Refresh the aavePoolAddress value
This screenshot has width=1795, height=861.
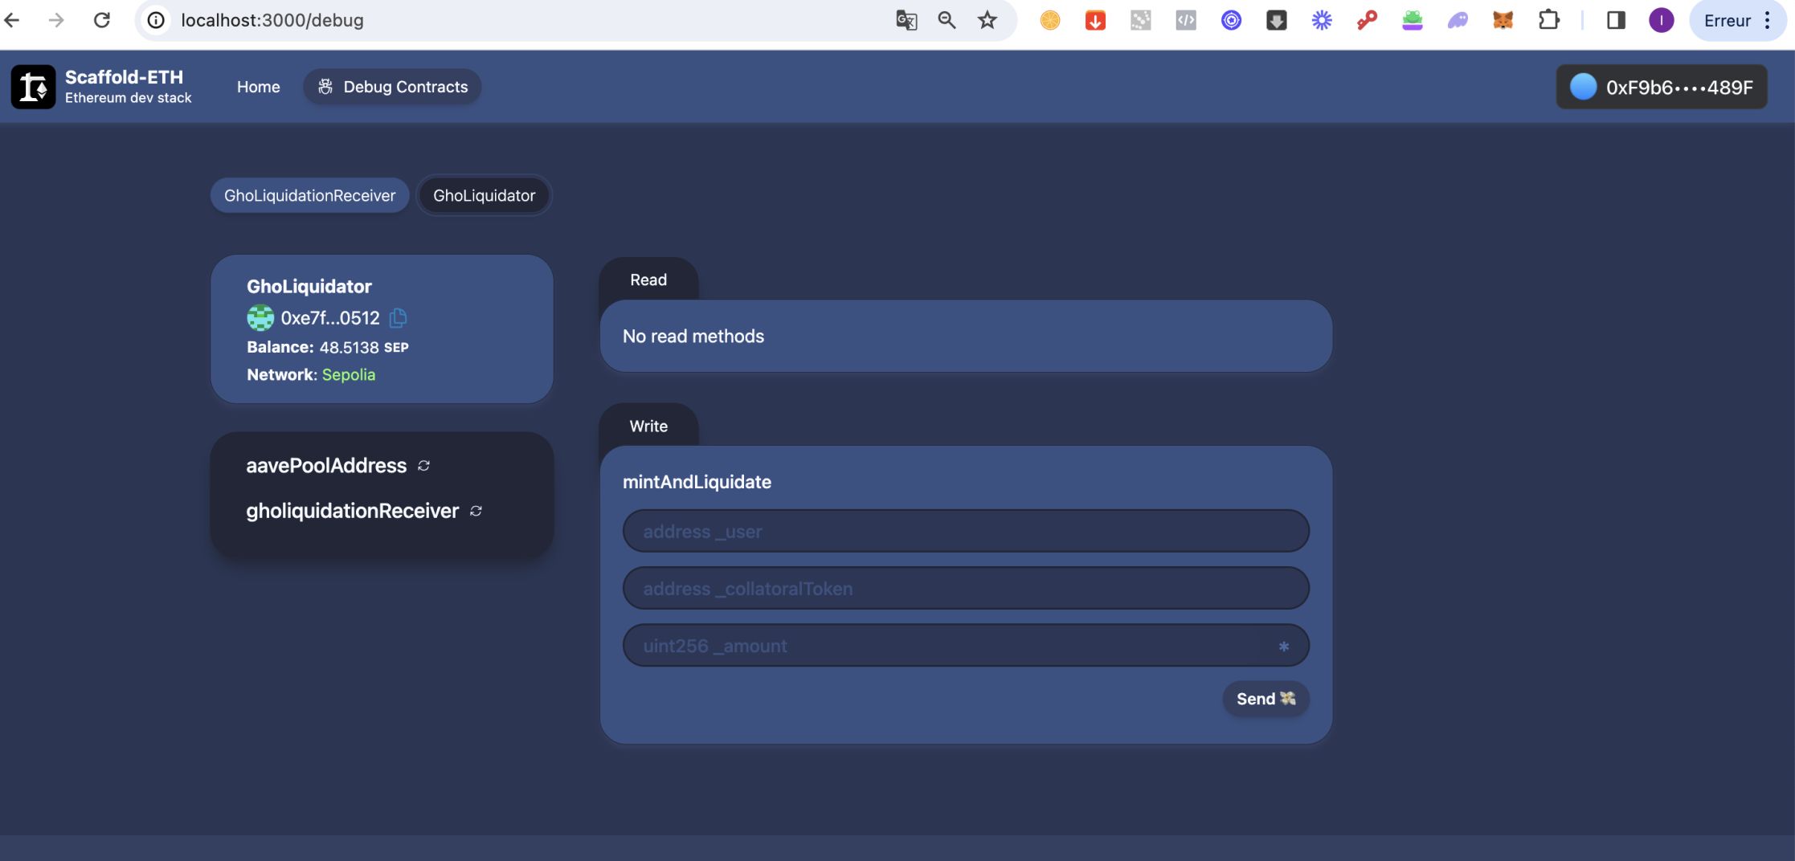point(423,466)
